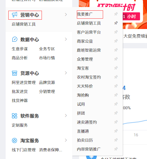The height and width of the screenshot is (159, 147).
Task: Choose 直播通 menu item
Action: click(83, 131)
